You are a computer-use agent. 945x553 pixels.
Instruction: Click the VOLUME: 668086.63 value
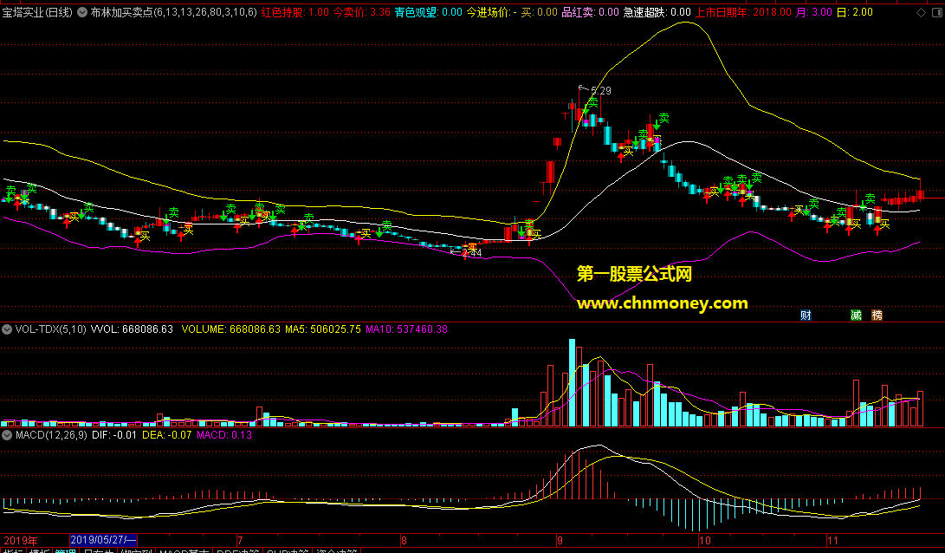pyautogui.click(x=230, y=329)
